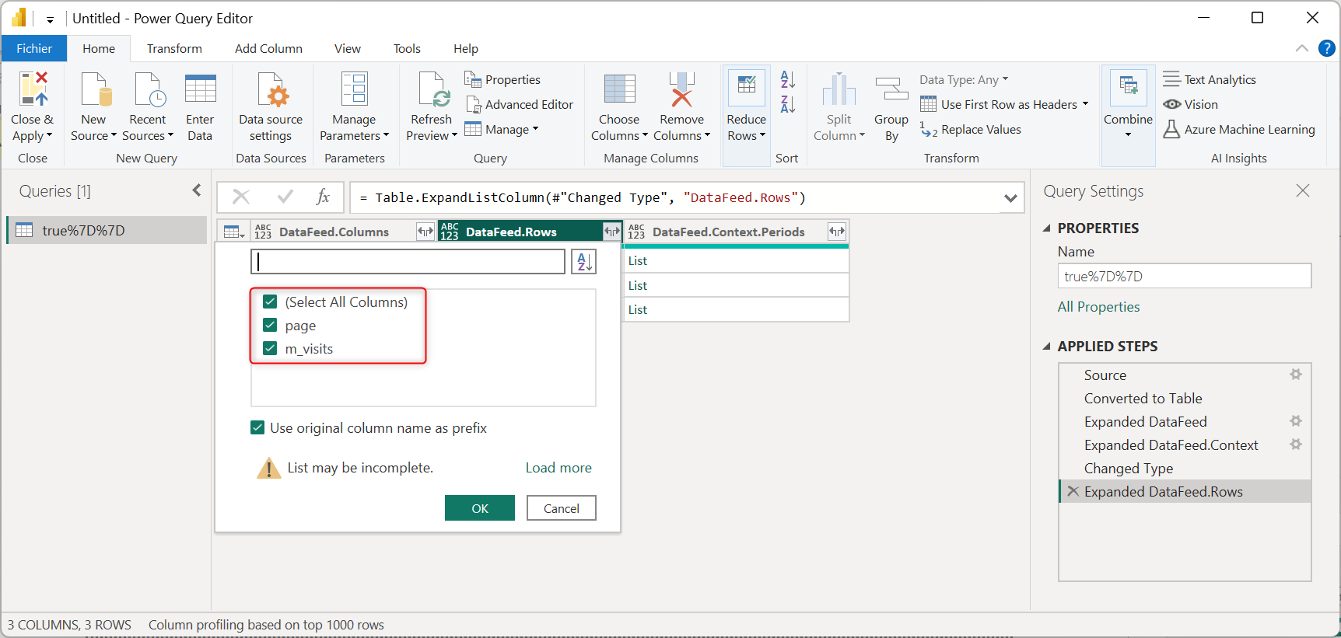Disable Use original column name as prefix
1341x638 pixels.
coord(257,427)
